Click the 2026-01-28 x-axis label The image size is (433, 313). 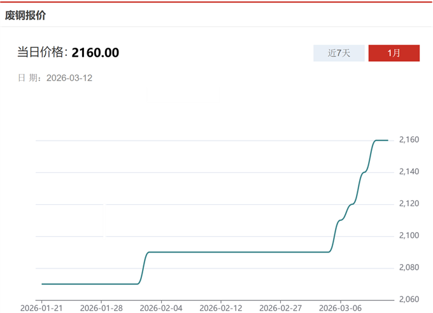[x=101, y=307]
